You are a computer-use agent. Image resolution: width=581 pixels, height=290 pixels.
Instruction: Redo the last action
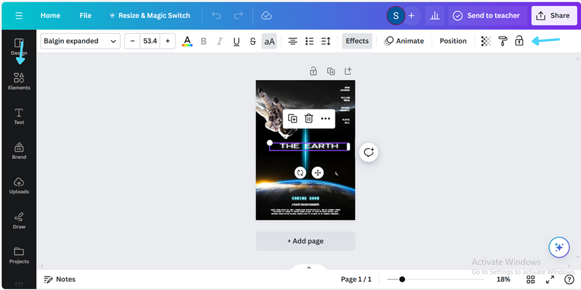pos(238,16)
